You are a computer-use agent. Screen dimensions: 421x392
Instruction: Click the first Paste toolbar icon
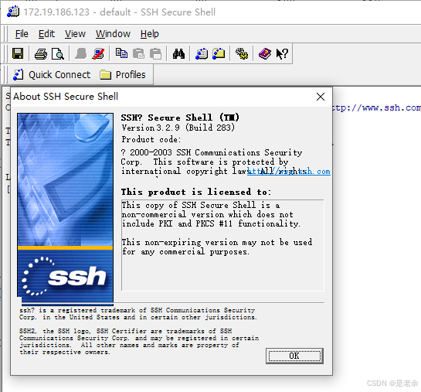click(x=138, y=53)
